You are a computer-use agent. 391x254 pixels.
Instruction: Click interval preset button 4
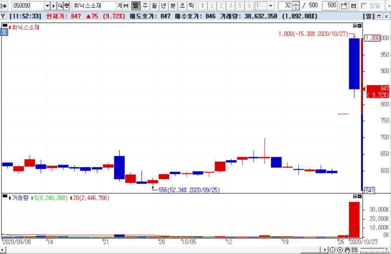click(230, 5)
